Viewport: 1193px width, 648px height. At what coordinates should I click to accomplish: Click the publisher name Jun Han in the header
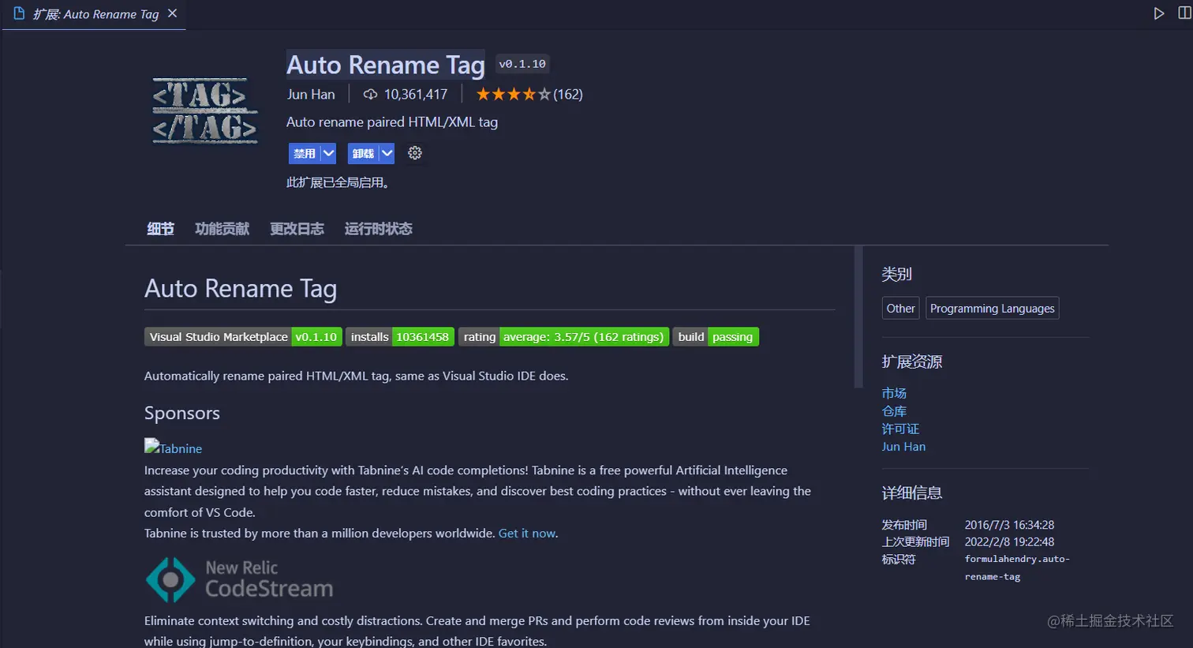tap(311, 95)
